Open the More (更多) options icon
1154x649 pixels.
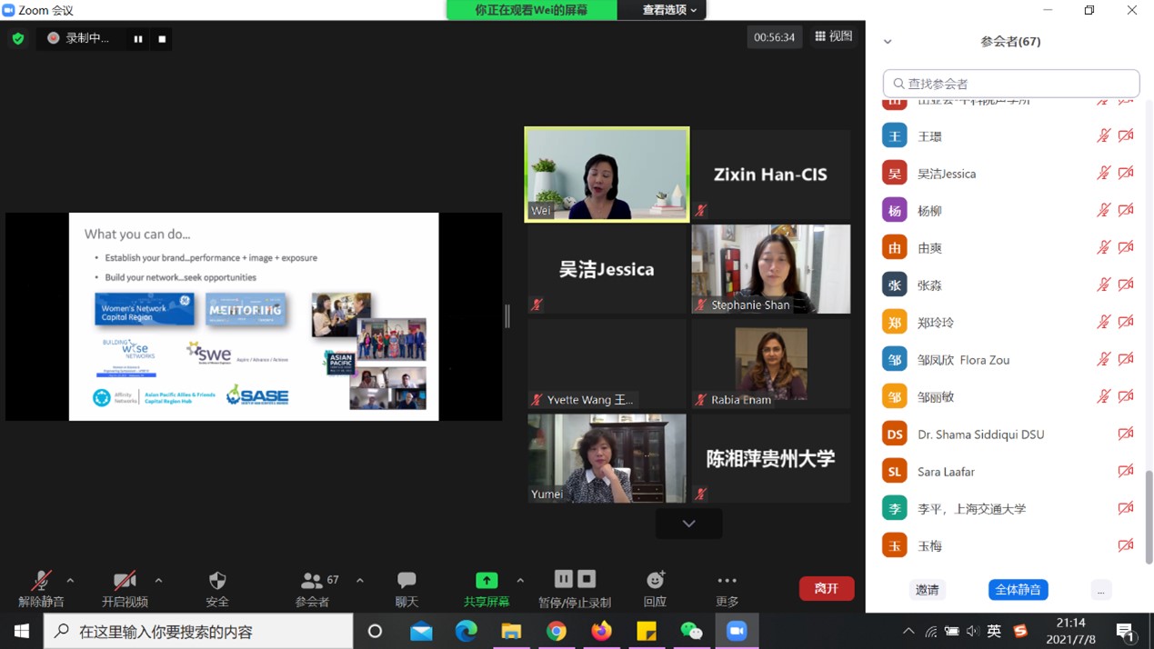pos(727,581)
